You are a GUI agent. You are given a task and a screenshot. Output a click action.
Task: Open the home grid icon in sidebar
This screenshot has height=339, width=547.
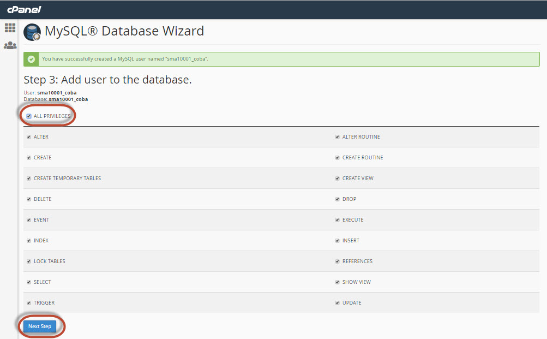10,28
